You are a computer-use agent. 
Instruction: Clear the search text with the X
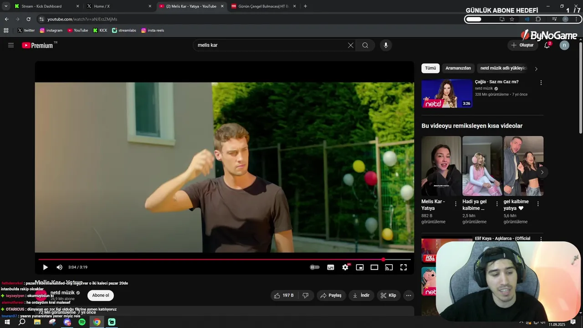(x=351, y=45)
